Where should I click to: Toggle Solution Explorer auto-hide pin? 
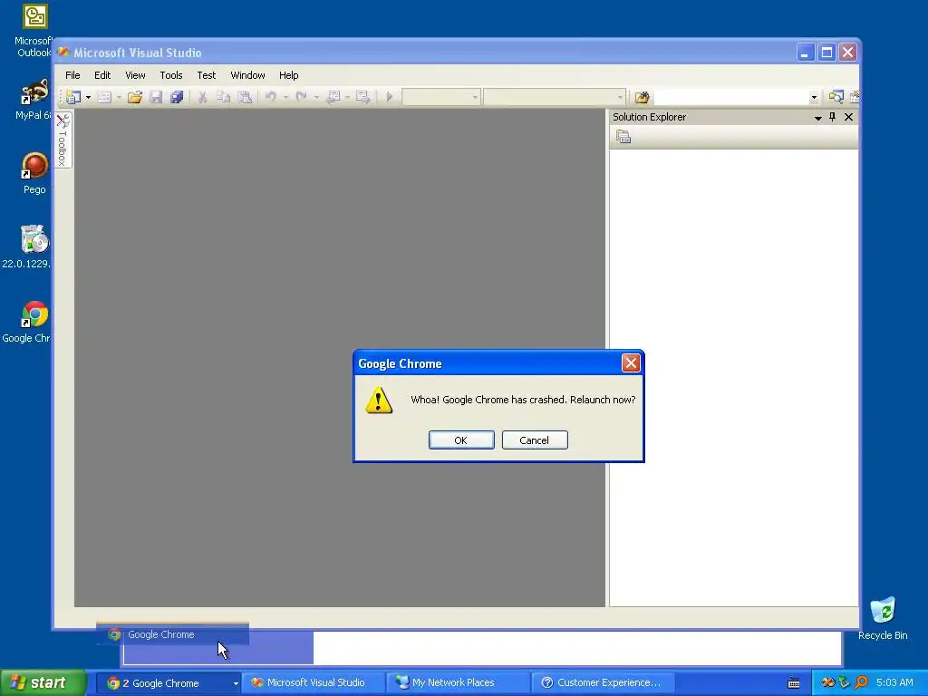click(832, 117)
